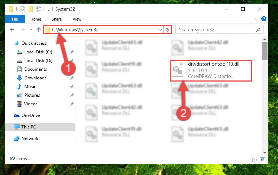
Task: Click the Properties checkmark quick access icon
Action: tap(23, 9)
